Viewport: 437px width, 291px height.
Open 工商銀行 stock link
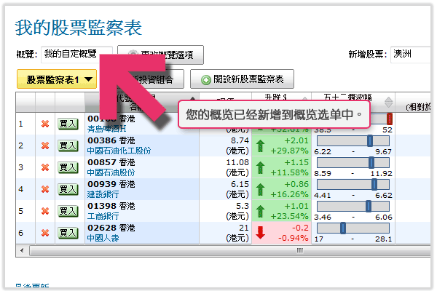103,216
